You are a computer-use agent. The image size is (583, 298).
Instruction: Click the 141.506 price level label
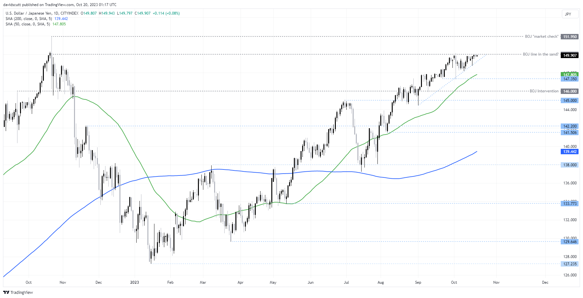pos(570,133)
